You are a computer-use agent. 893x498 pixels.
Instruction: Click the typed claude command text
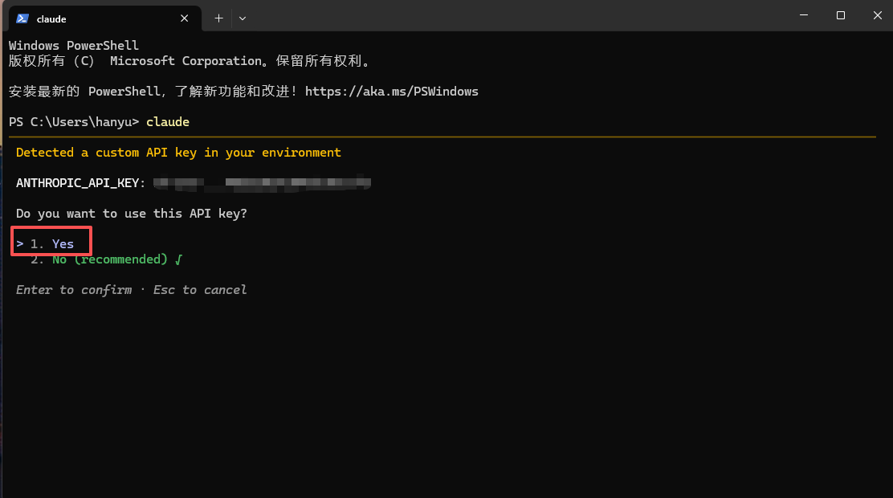(x=167, y=122)
